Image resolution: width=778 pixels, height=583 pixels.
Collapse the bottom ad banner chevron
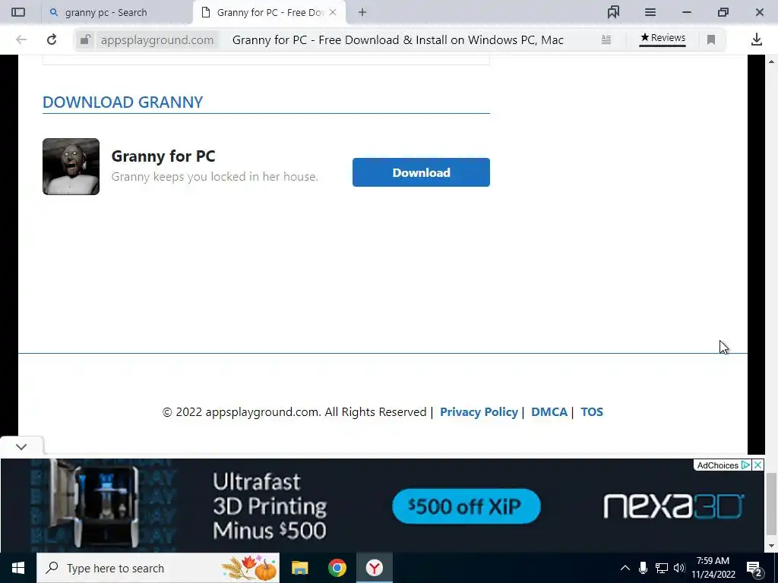coord(21,446)
